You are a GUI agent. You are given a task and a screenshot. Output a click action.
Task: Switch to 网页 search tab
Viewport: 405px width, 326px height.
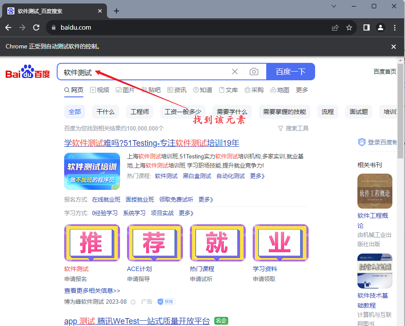(x=74, y=90)
